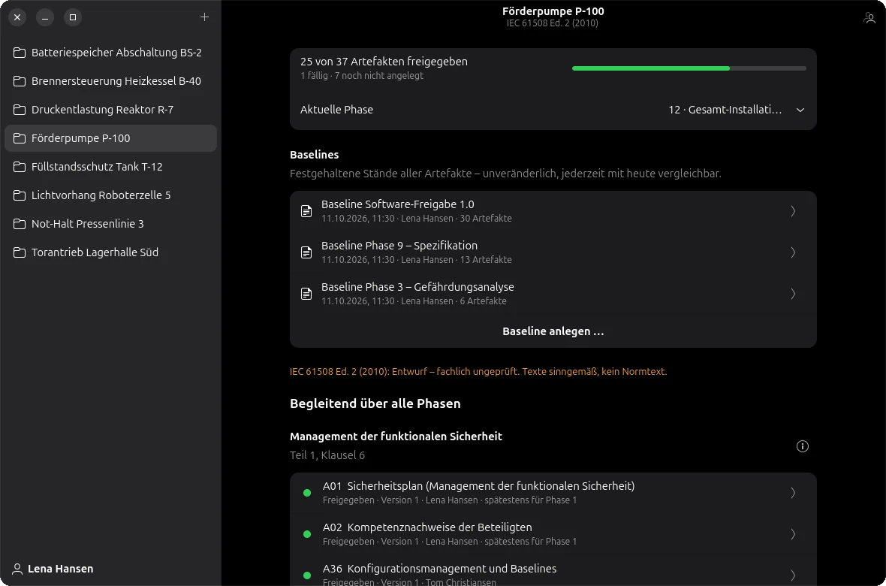886x586 pixels.
Task: Expand Baseline Software-Freigabe 1.0 via its chevron
Action: pyautogui.click(x=793, y=211)
